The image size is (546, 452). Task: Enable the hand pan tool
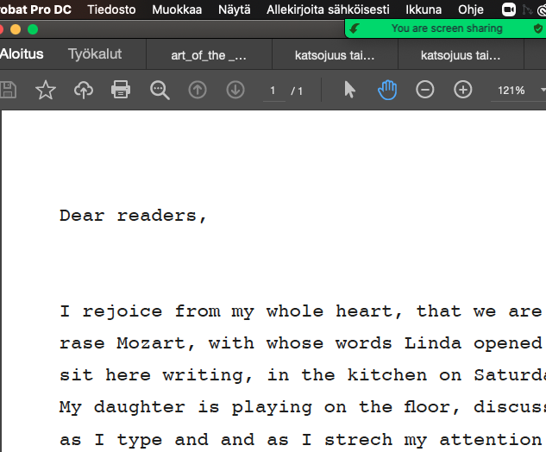(x=387, y=90)
